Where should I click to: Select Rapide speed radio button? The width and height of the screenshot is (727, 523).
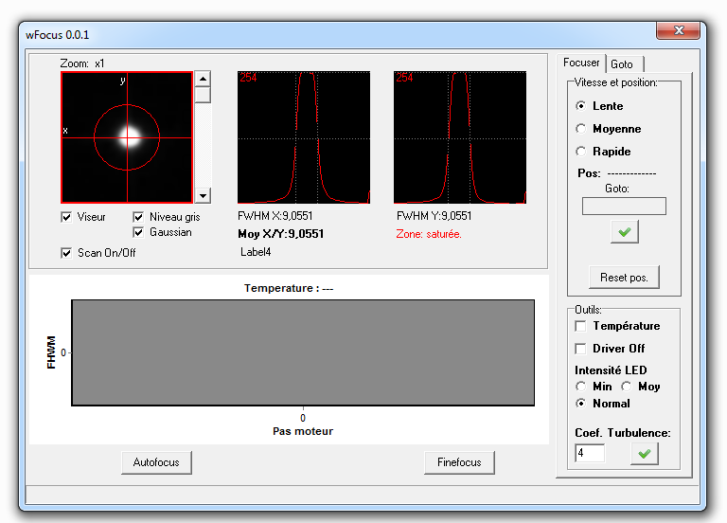(x=580, y=152)
